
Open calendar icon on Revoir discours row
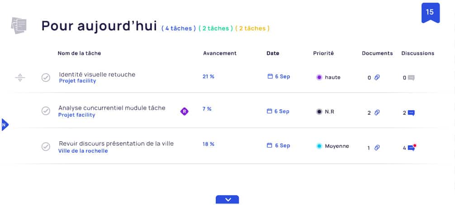[270, 145]
